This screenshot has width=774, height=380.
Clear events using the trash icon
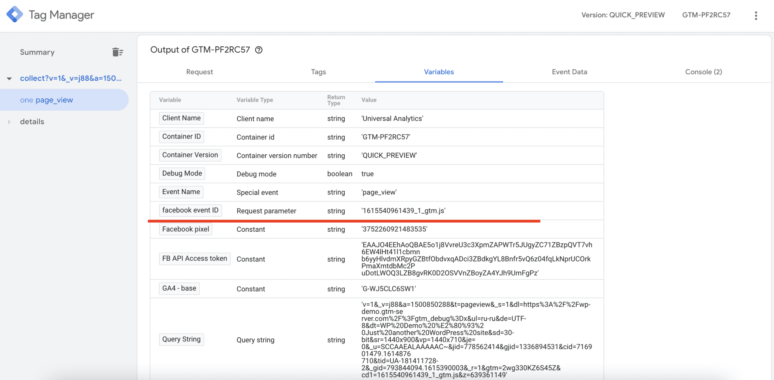(x=118, y=52)
